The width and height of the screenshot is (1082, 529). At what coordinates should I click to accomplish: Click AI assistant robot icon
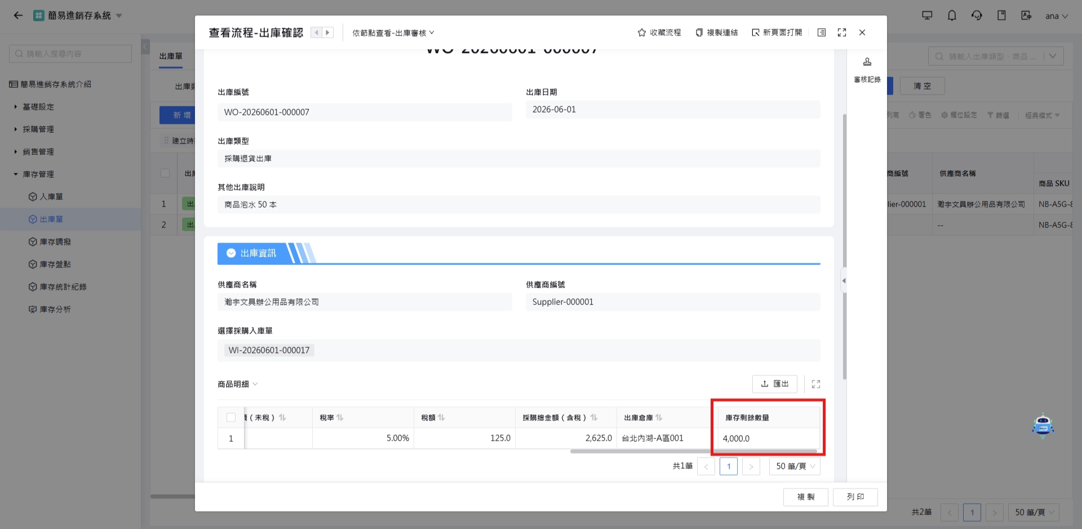tap(1043, 425)
